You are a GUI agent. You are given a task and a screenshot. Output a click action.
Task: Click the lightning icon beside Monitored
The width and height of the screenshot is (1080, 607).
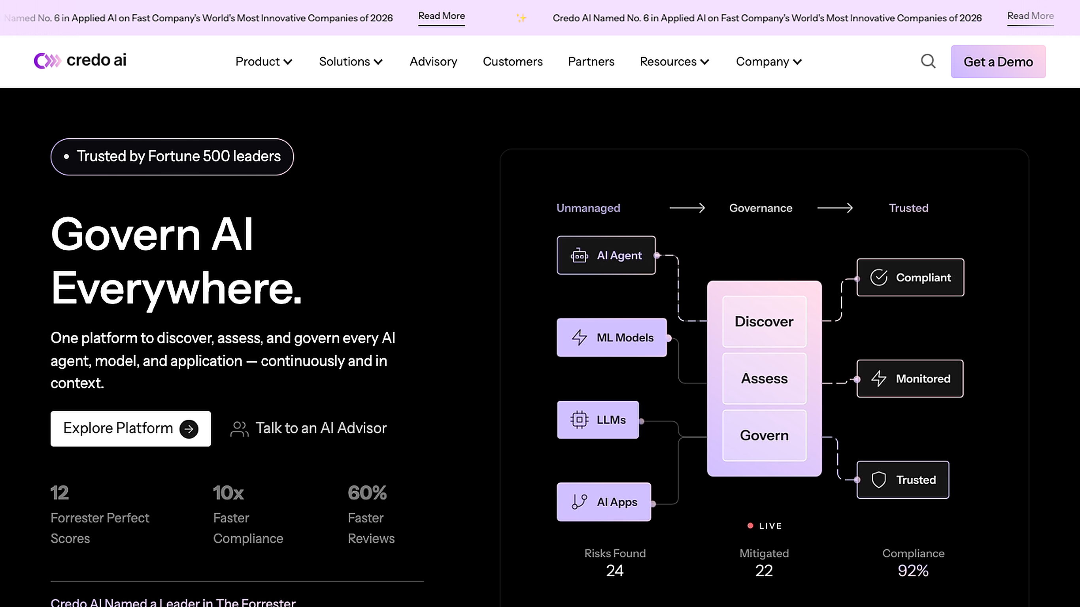(879, 379)
